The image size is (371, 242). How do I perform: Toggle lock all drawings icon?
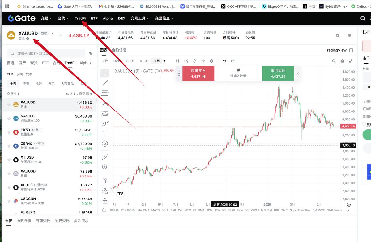105,201
